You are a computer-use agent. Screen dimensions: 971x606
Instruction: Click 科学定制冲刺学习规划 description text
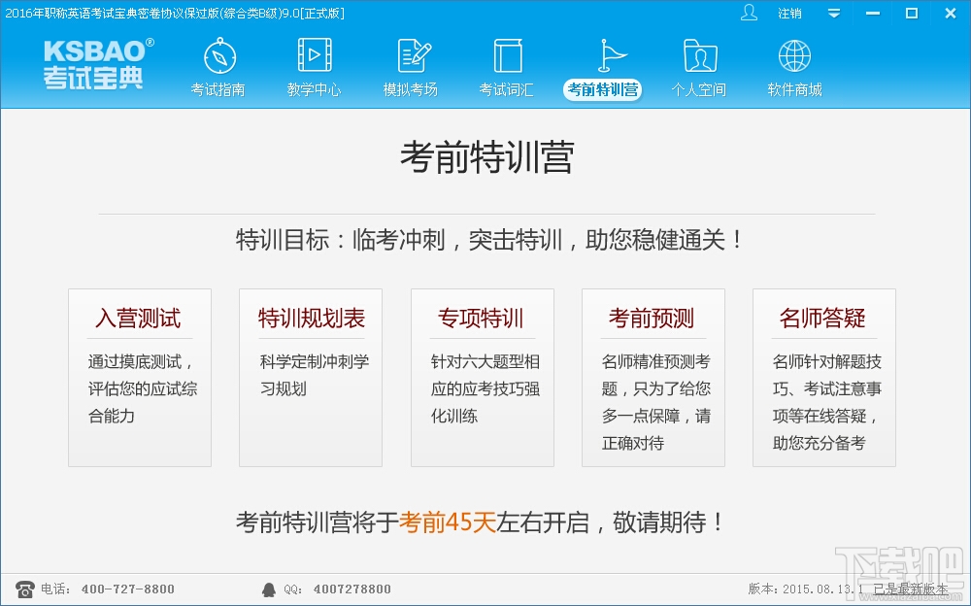315,375
